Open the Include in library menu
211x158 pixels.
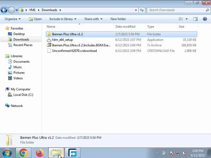63,19
